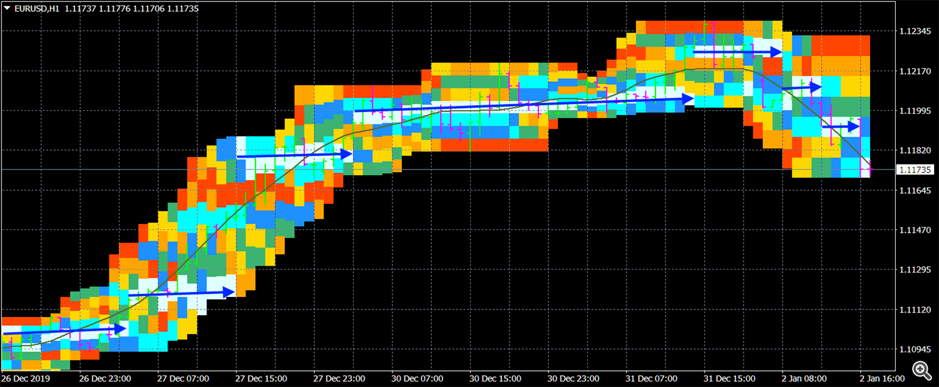Click the 30 Dec 07:00 time label
The image size is (939, 387).
coord(418,379)
